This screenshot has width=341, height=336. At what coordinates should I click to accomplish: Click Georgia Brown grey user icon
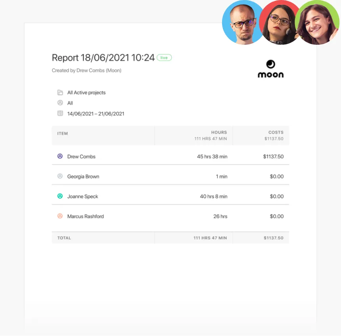(60, 176)
